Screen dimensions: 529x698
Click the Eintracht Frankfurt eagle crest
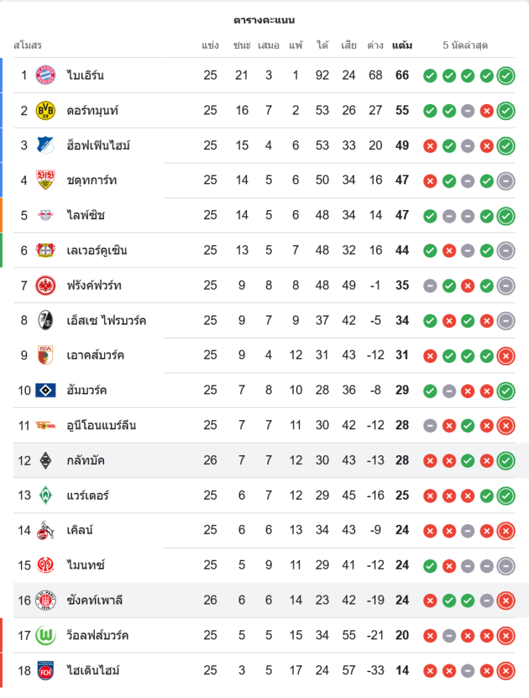45,285
